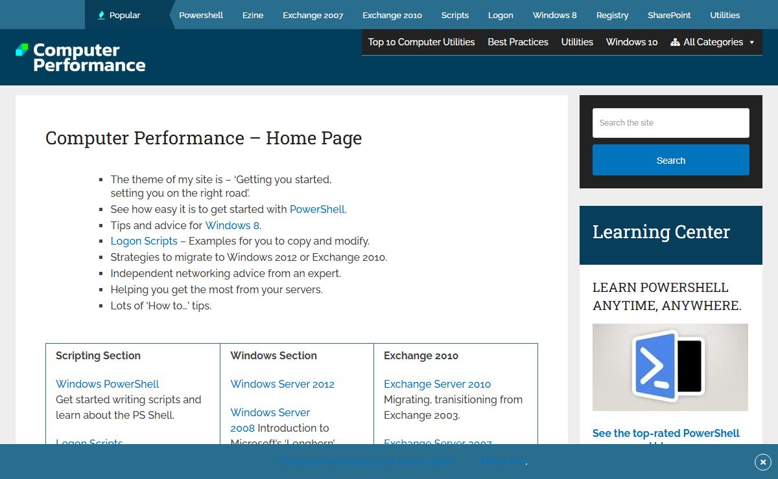The width and height of the screenshot is (778, 479).
Task: Open the Ezine menu item
Action: tap(253, 15)
